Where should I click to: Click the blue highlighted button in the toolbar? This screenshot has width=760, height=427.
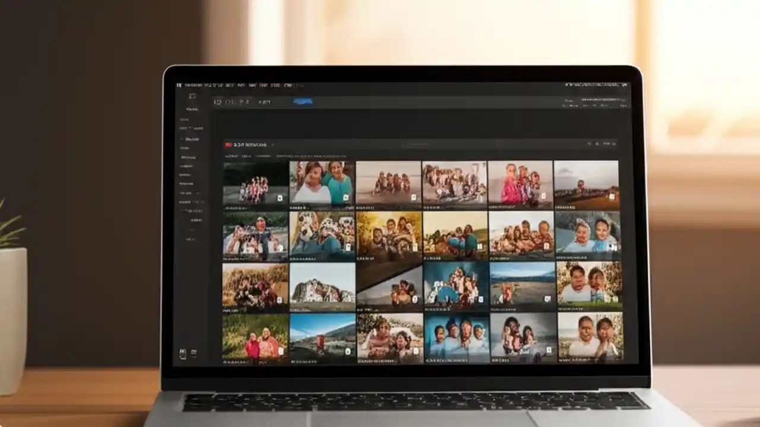302,101
